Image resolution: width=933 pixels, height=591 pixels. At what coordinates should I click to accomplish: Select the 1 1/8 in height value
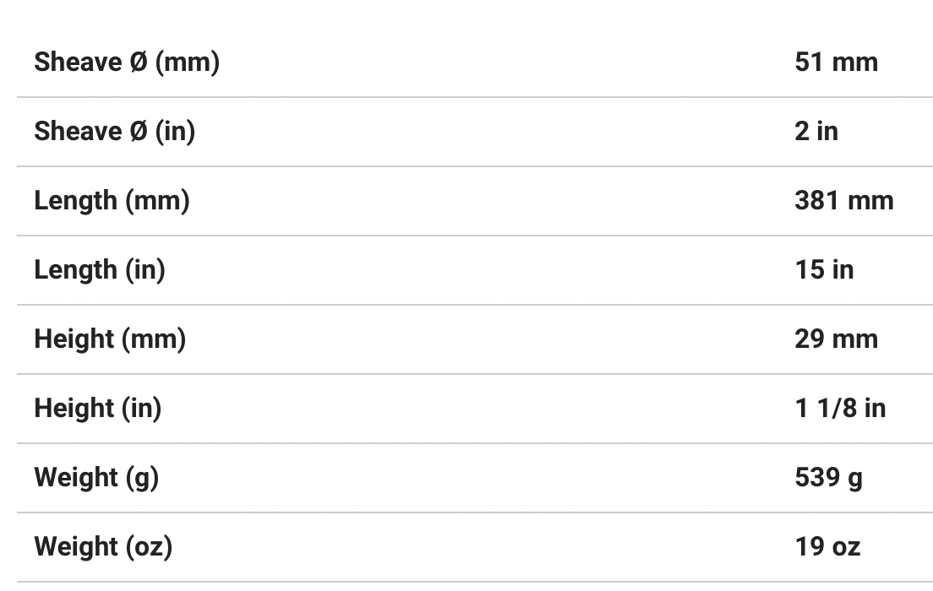click(x=840, y=409)
